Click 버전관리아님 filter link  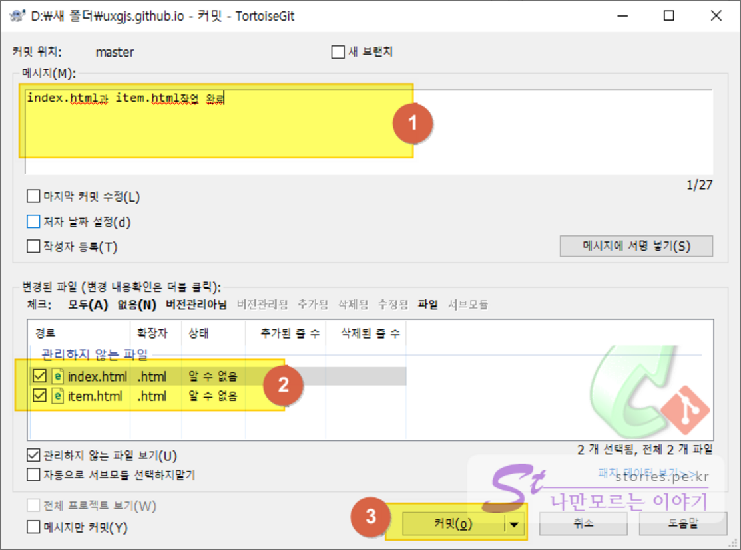coord(196,305)
